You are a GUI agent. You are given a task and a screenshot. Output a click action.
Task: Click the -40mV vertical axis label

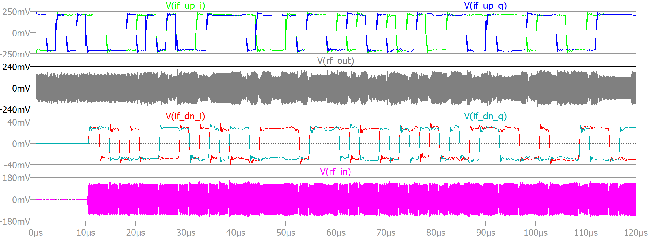(17, 165)
